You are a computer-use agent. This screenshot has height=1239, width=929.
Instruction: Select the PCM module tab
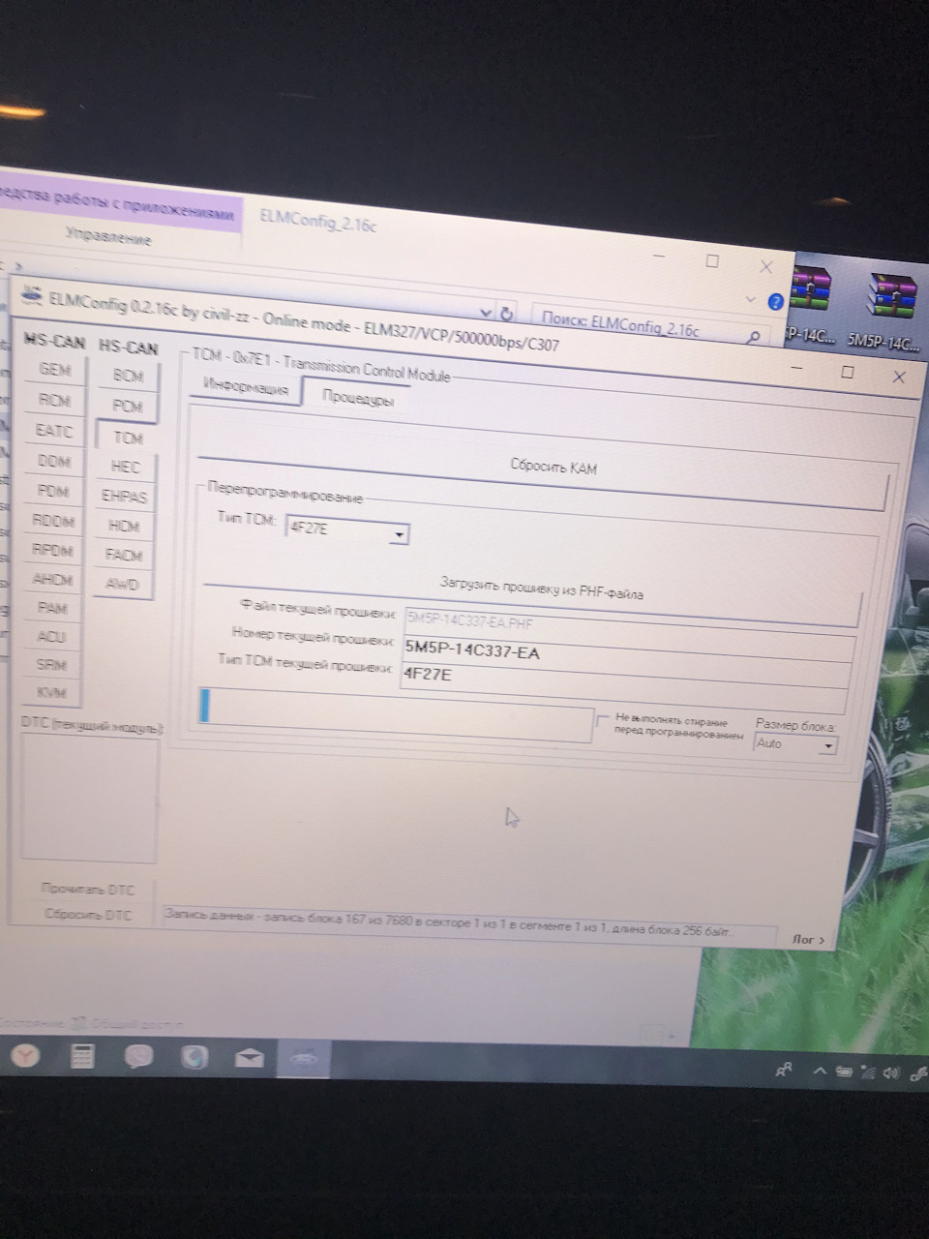(x=127, y=407)
